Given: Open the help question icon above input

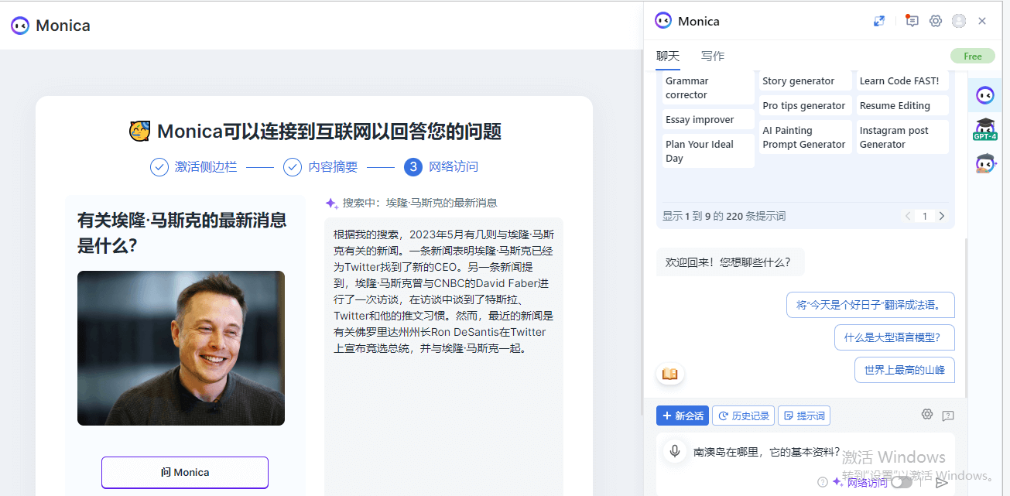Looking at the screenshot, I should (948, 416).
